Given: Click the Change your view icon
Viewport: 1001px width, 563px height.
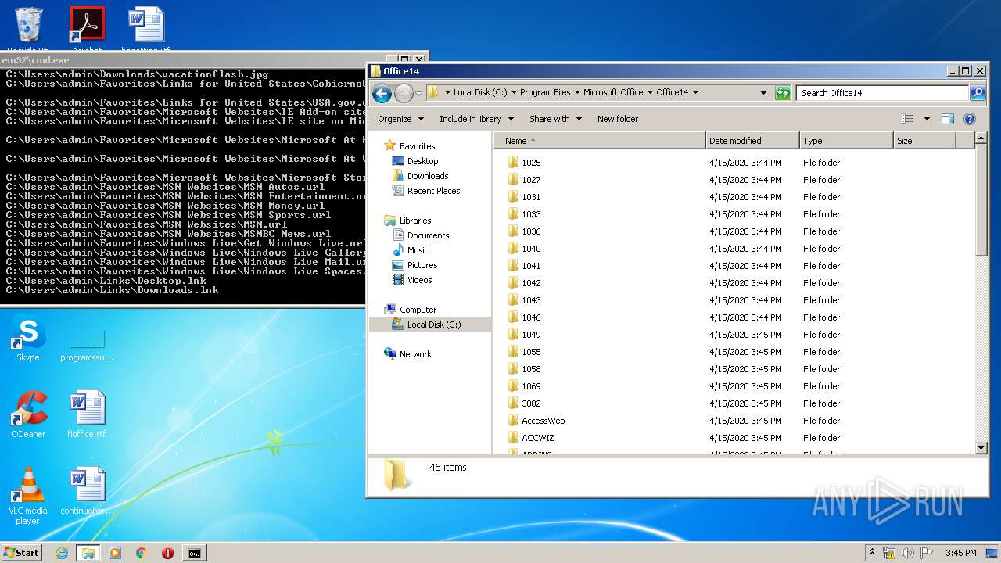Looking at the screenshot, I should (907, 119).
